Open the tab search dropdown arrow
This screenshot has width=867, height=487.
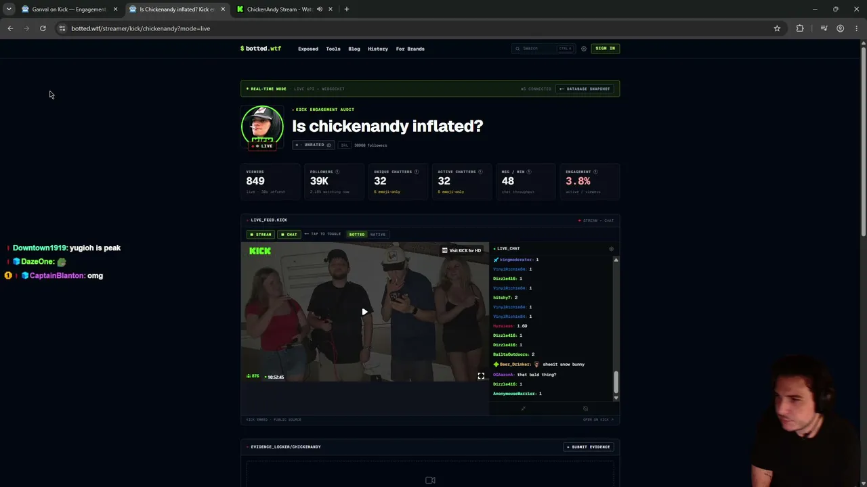click(x=9, y=9)
